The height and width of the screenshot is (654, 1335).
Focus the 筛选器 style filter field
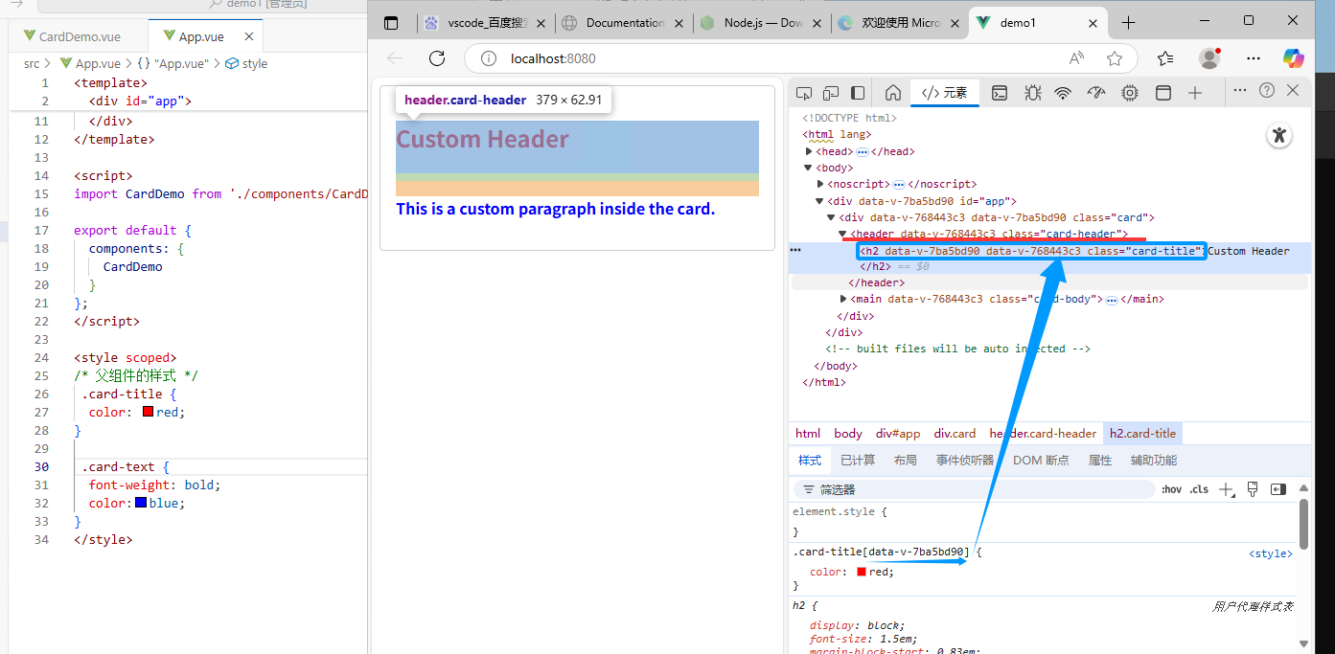[x=973, y=489]
